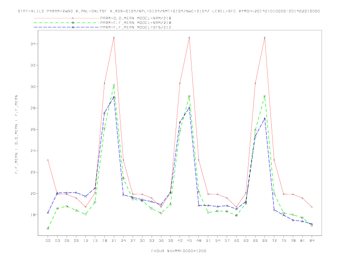Viewport: 340px width, 262px height.
Task: Click the plus marker on red legend line
Action: [73, 18]
